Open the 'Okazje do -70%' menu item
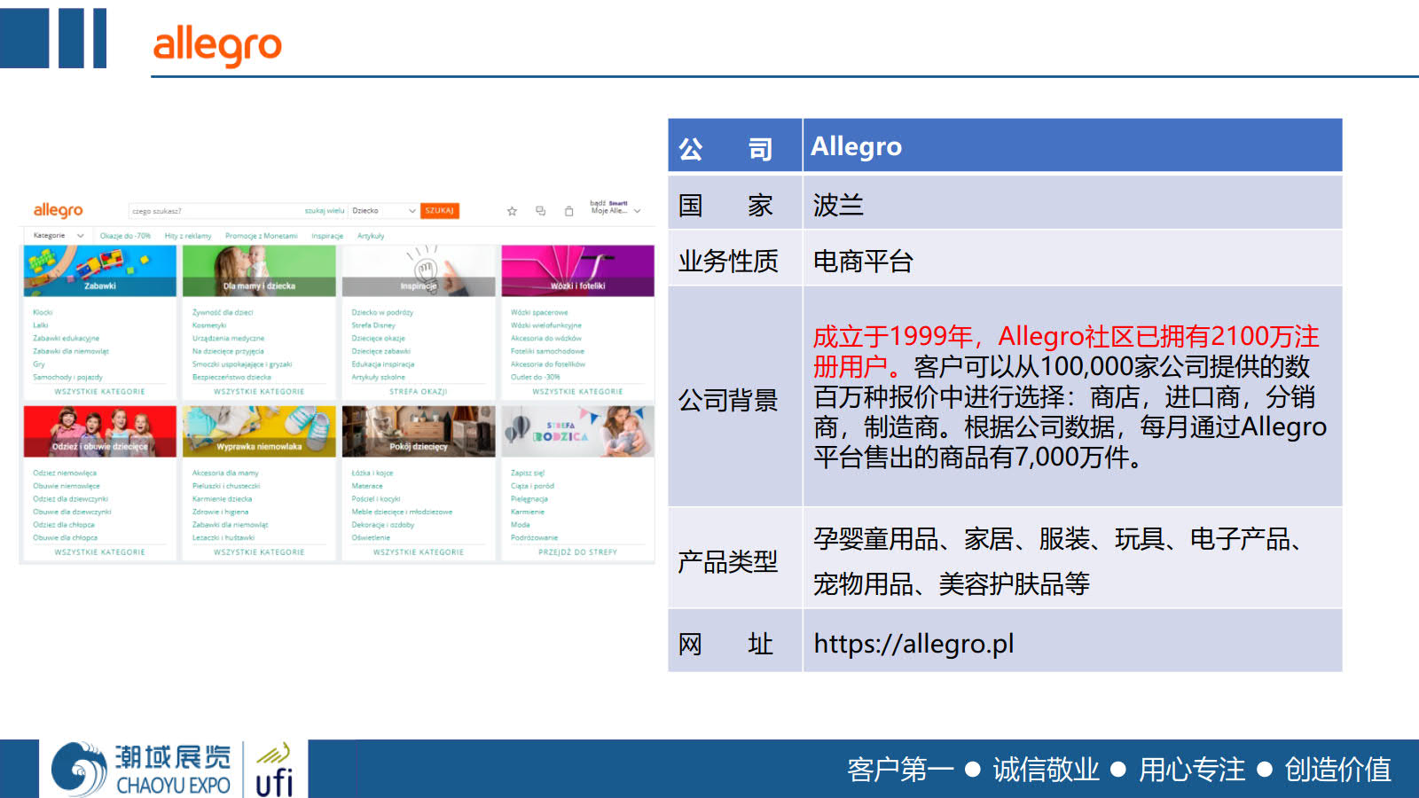1419x798 pixels. [125, 236]
